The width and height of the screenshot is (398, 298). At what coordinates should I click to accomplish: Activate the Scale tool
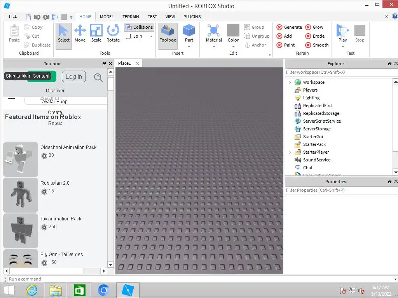pyautogui.click(x=96, y=33)
